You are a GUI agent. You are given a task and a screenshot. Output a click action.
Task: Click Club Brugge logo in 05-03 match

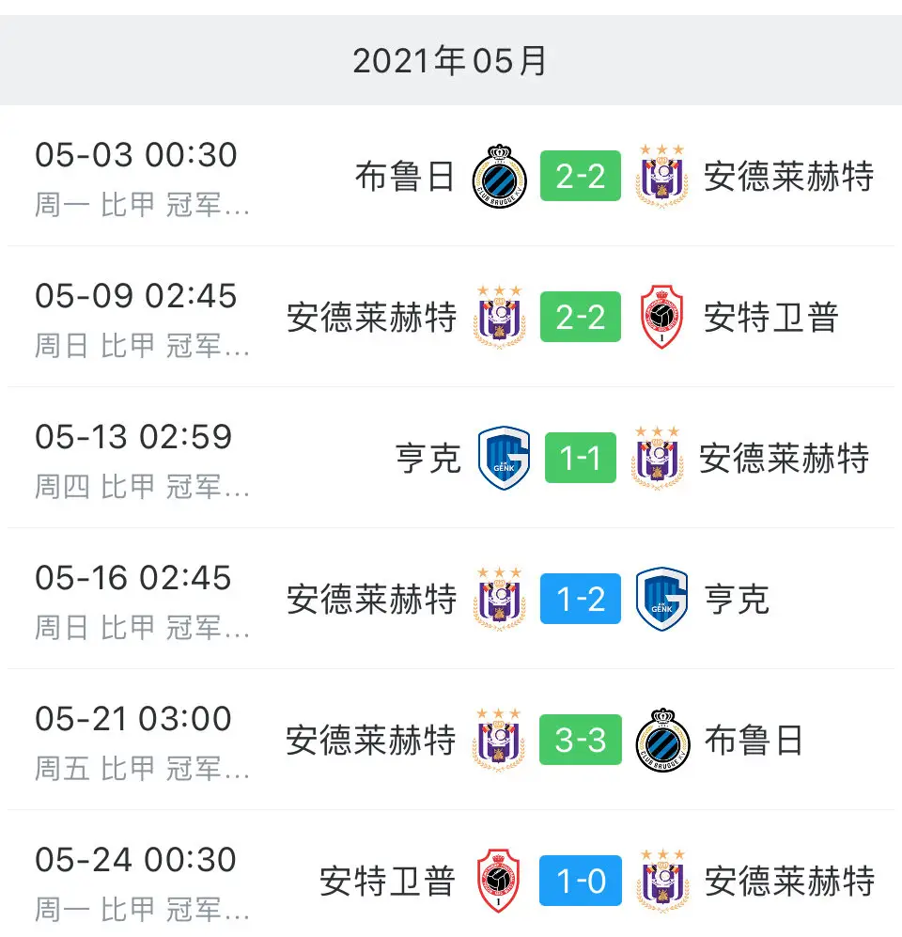tap(499, 177)
